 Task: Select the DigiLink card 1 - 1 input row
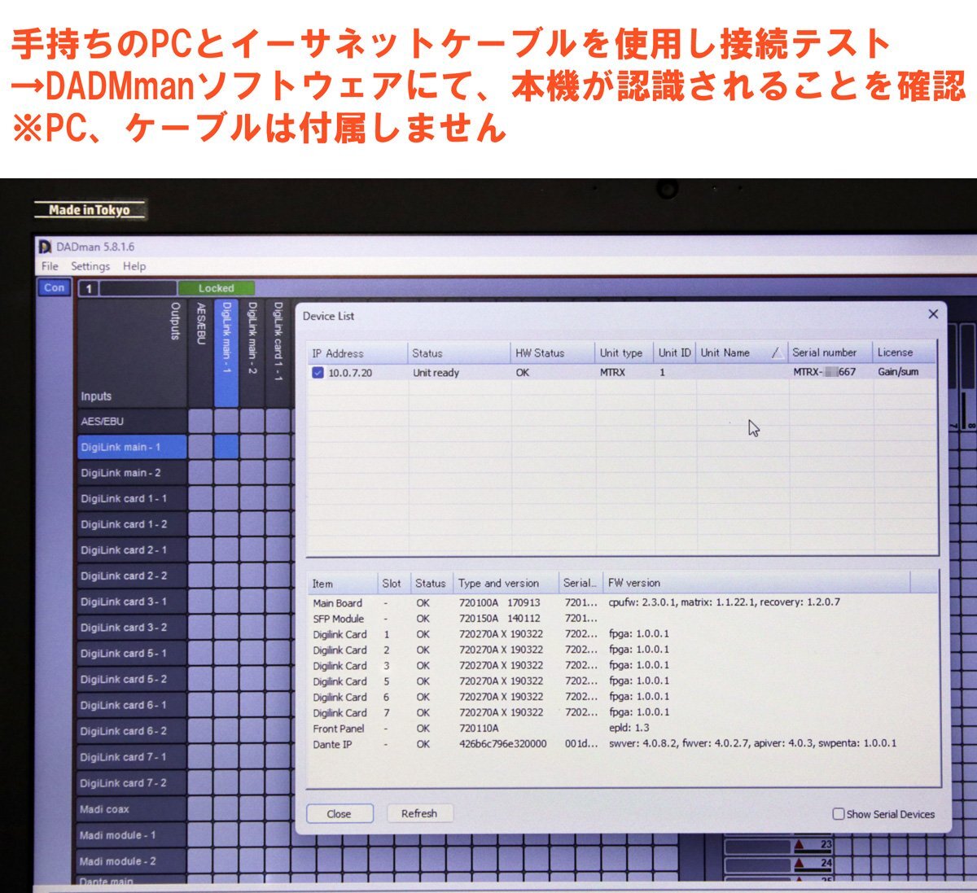tap(132, 499)
